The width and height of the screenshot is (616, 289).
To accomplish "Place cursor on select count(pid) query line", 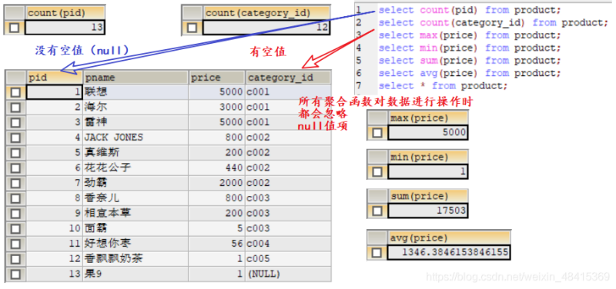I will (470, 10).
